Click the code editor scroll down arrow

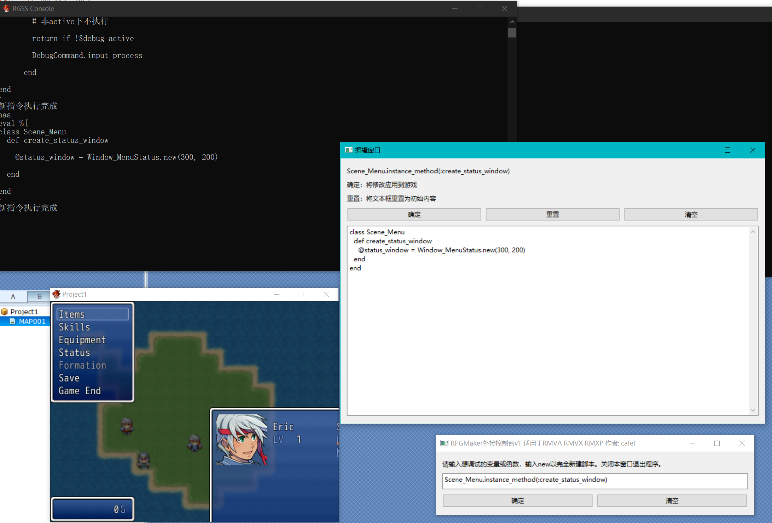[x=753, y=410]
